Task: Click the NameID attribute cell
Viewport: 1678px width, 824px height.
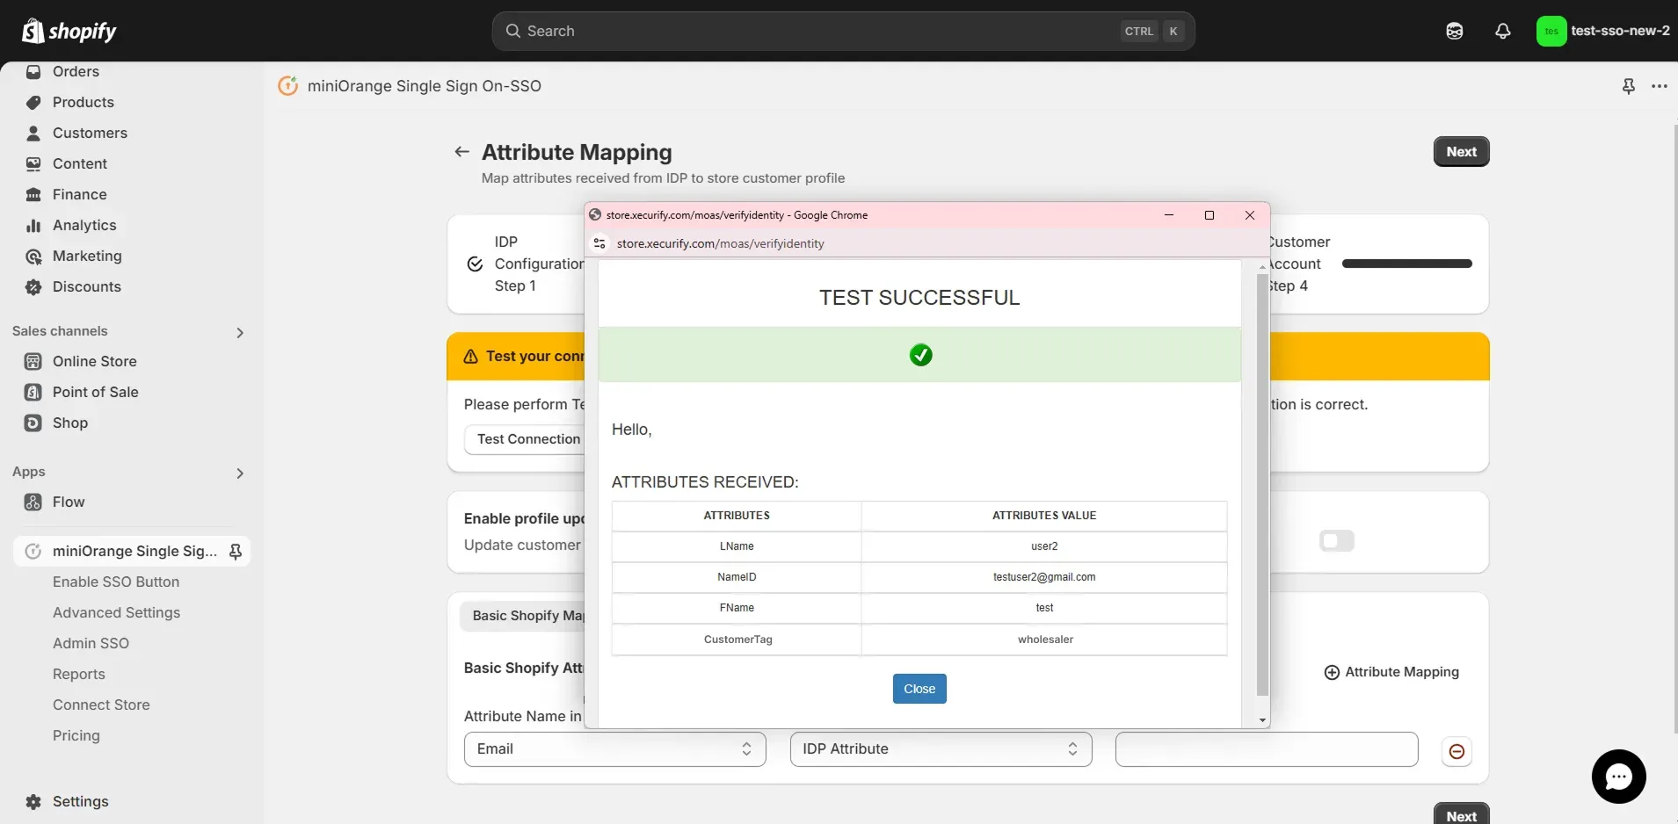Action: coord(737,577)
